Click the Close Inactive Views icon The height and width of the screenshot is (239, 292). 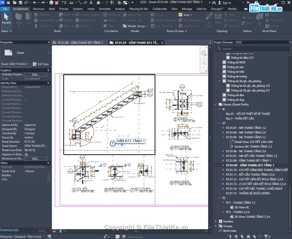tap(120, 2)
